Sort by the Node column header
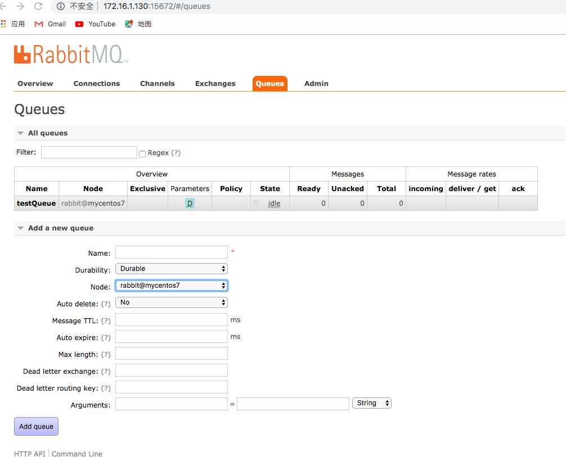Viewport: 566px width, 457px height. click(93, 189)
